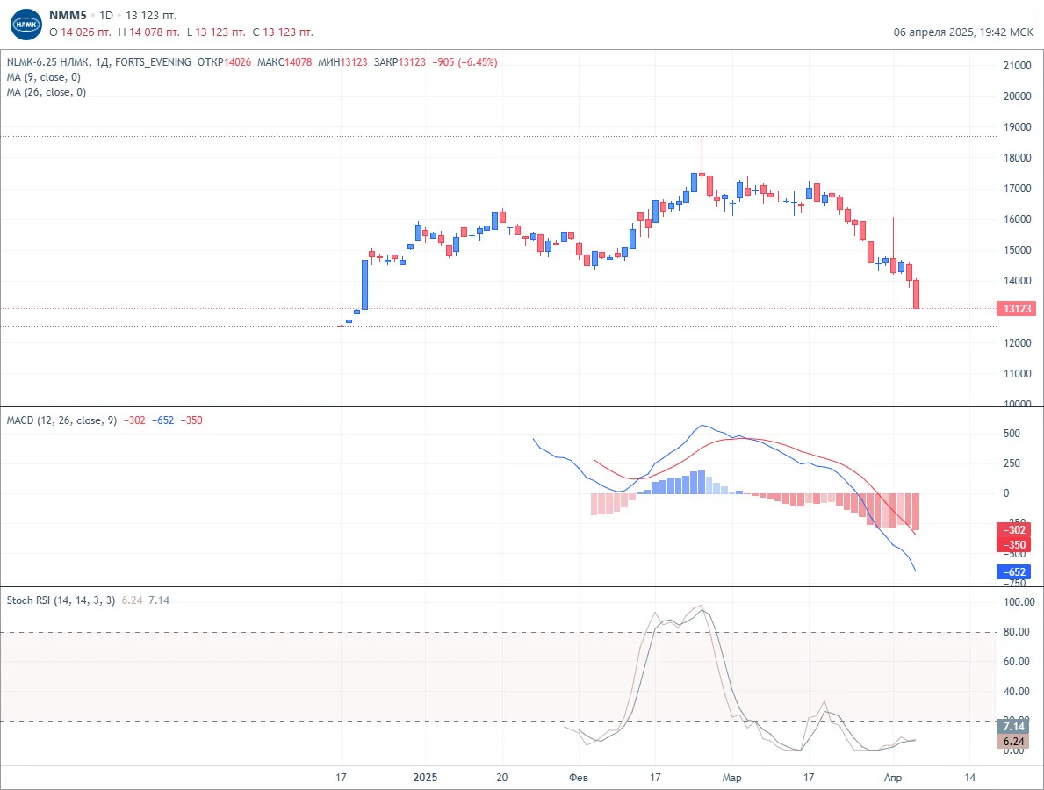Screen dimensions: 1044x790
Task: Click the 7.14 Stoch RSI value tag
Action: click(x=1013, y=726)
